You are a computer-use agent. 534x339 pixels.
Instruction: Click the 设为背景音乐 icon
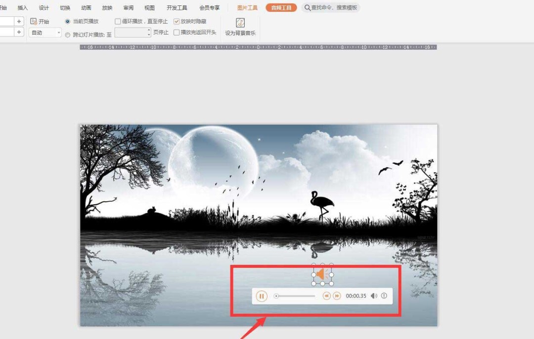pyautogui.click(x=241, y=22)
